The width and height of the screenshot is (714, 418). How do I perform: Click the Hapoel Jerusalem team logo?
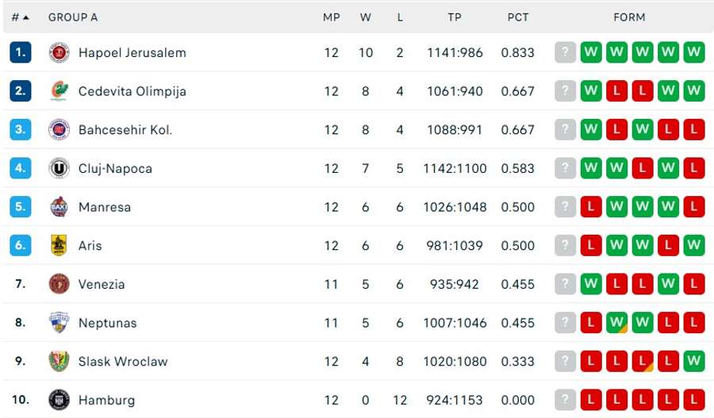click(x=59, y=53)
